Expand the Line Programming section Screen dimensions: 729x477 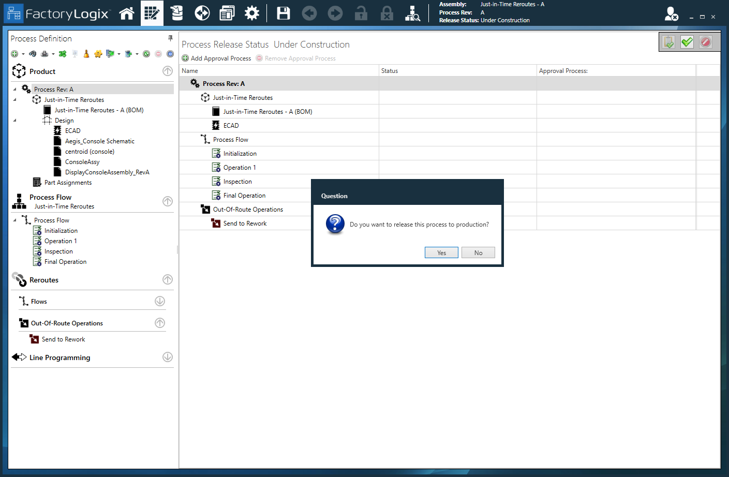(168, 357)
